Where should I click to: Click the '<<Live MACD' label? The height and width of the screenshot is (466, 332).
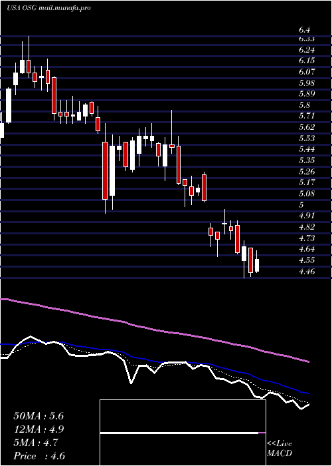click(x=280, y=448)
